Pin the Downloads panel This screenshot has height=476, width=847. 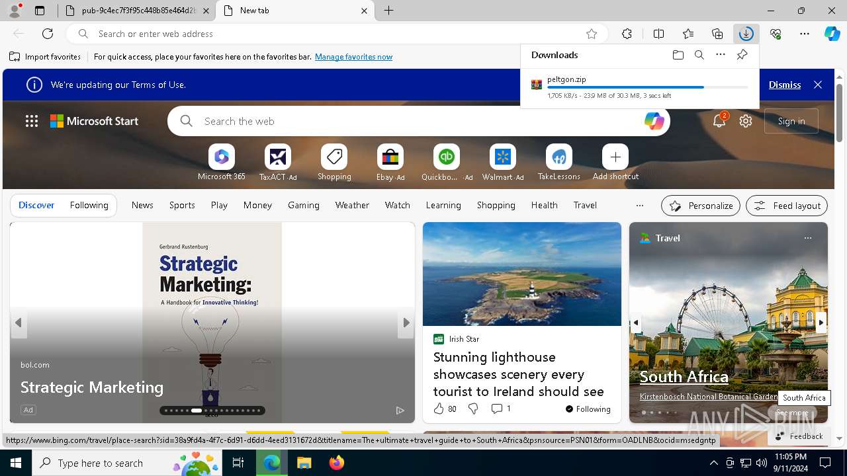pos(742,55)
